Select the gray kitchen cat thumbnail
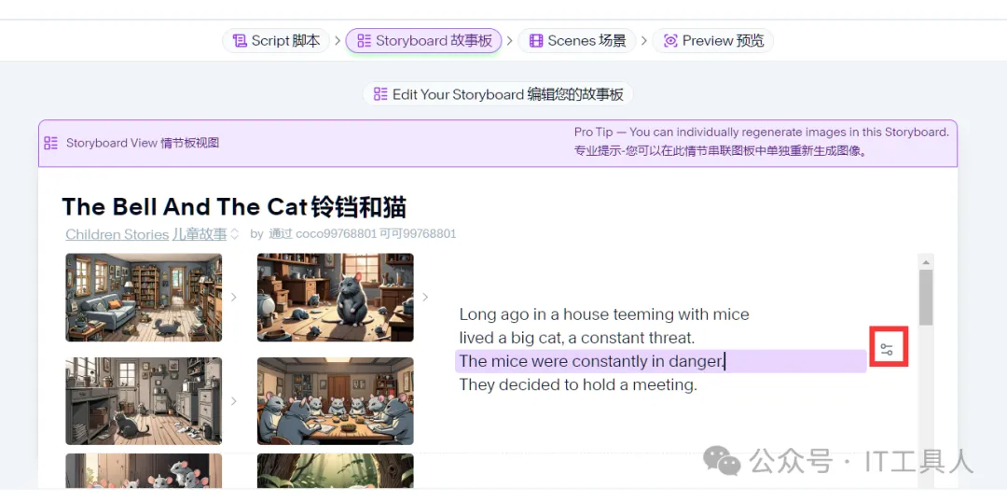This screenshot has height=502, width=1007. click(x=144, y=401)
